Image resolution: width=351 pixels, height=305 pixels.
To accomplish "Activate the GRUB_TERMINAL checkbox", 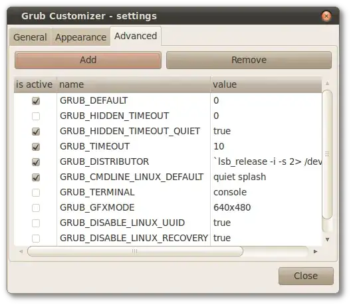I will click(36, 193).
